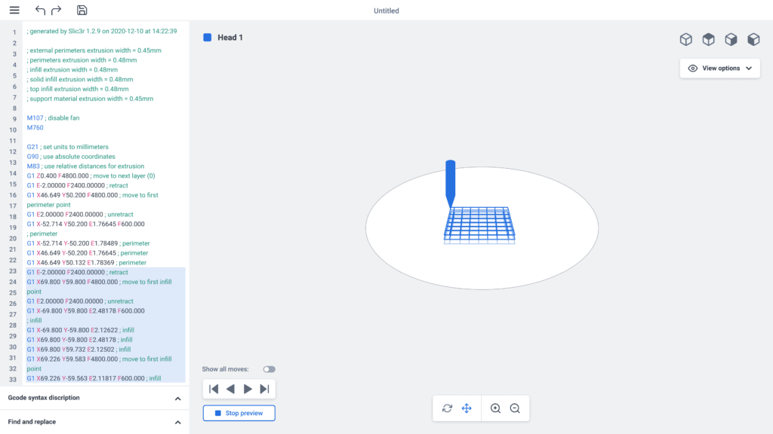This screenshot has height=434, width=773.
Task: Select the third cube view preset
Action: (x=731, y=39)
